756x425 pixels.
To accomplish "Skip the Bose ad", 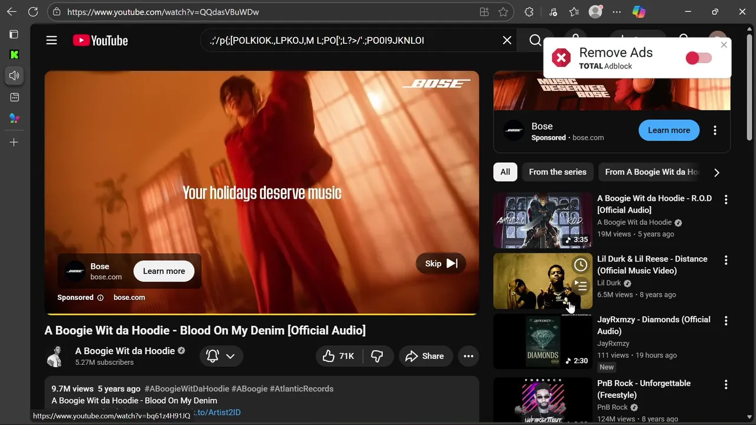I will (441, 263).
